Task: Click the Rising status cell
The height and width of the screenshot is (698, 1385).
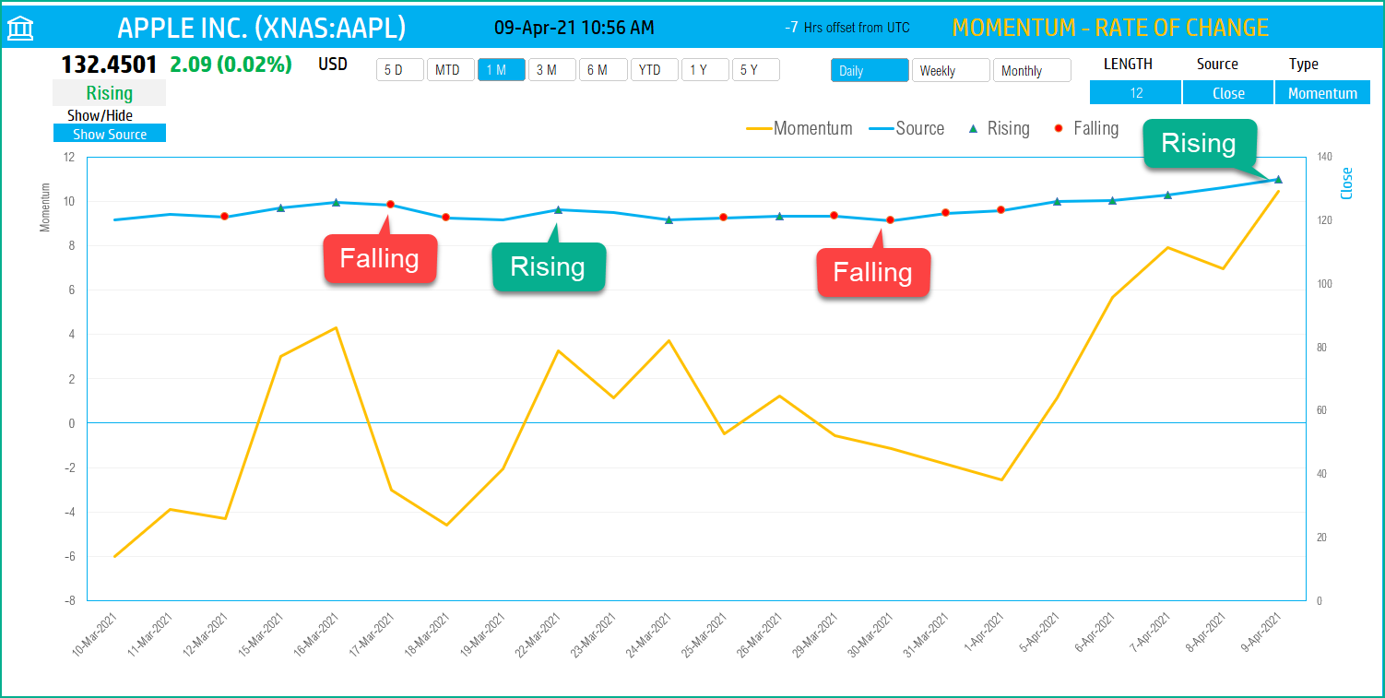Action: (109, 93)
